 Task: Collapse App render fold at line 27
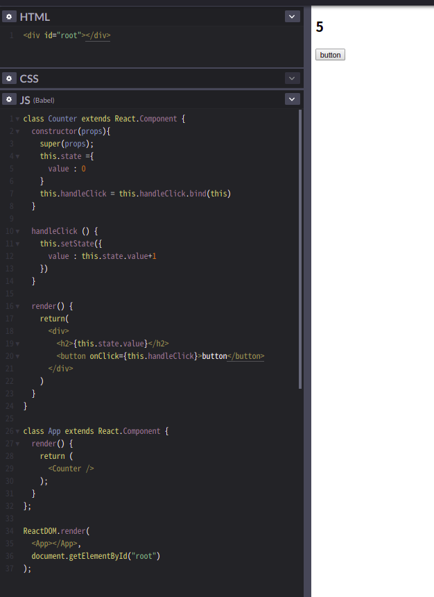(17, 444)
